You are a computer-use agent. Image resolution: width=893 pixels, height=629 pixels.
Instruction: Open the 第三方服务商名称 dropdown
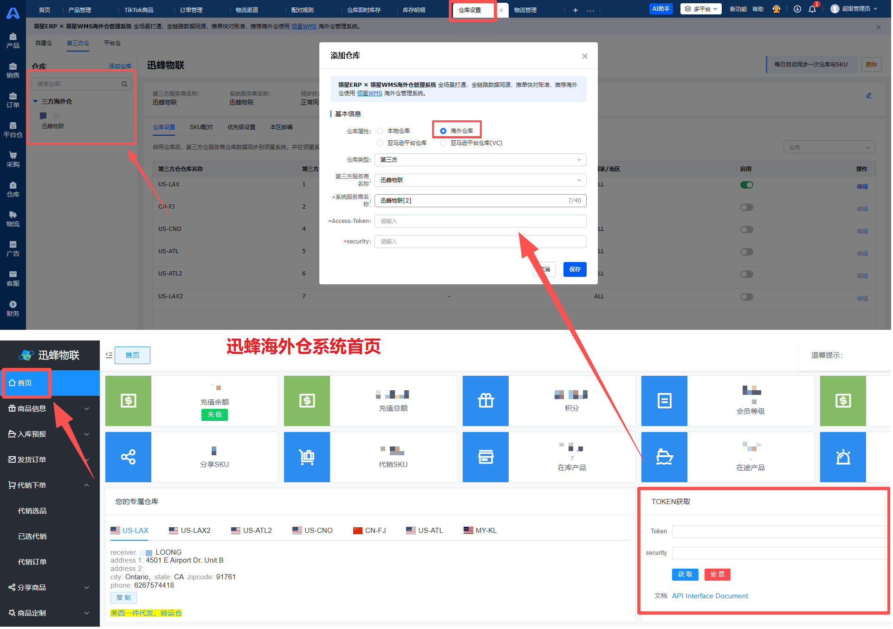[480, 180]
